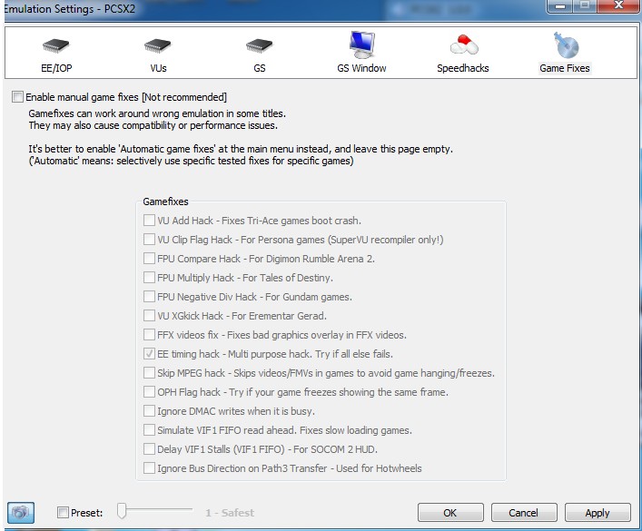Toggle the FPU Negative Div Hack checkbox
The image size is (642, 531).
[149, 297]
